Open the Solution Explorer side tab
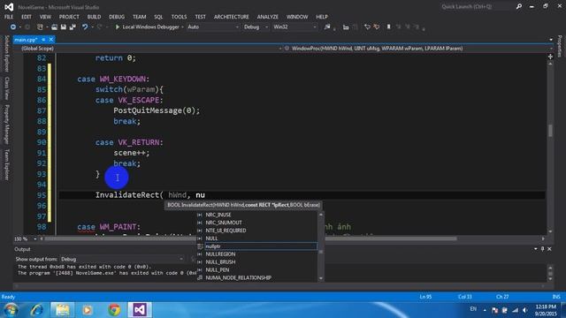 tap(6, 54)
